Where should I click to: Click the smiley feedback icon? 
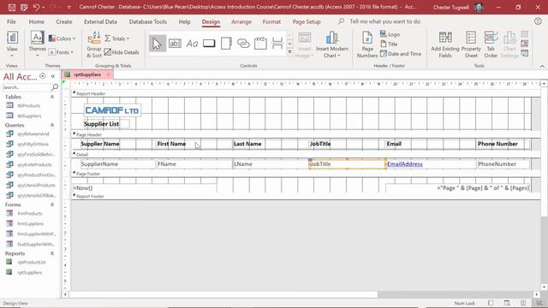tap(538, 21)
